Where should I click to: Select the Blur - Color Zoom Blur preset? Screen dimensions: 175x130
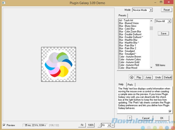130,31
